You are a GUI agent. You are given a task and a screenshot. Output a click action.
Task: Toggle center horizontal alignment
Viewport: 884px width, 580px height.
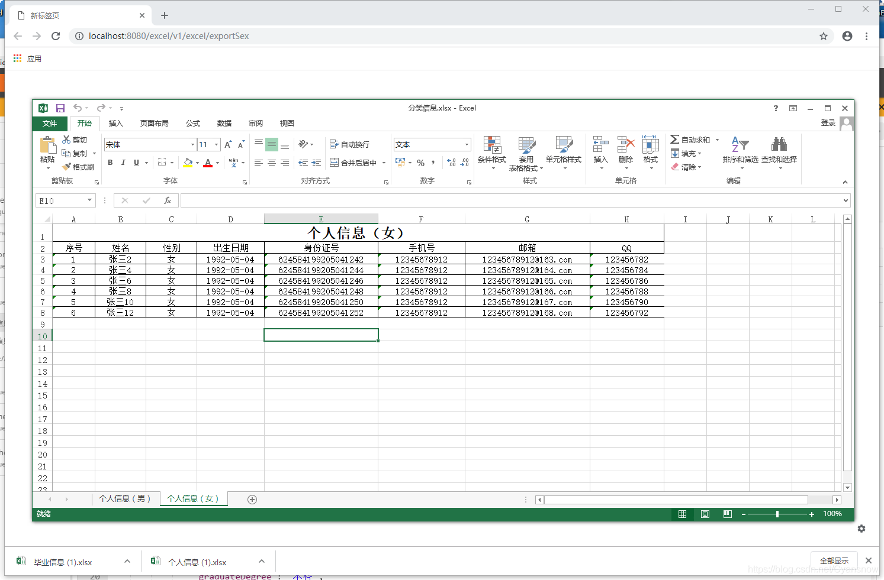pos(272,163)
